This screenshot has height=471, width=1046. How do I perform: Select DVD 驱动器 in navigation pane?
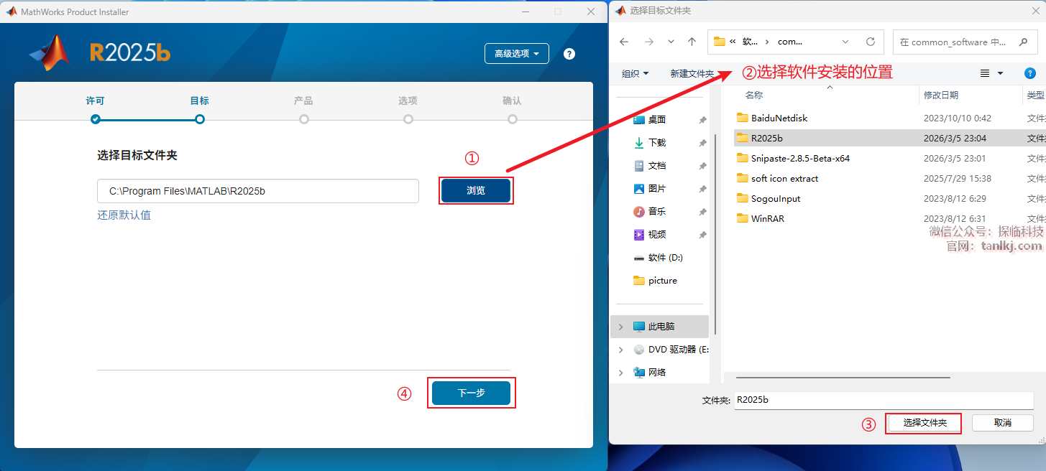pyautogui.click(x=679, y=350)
